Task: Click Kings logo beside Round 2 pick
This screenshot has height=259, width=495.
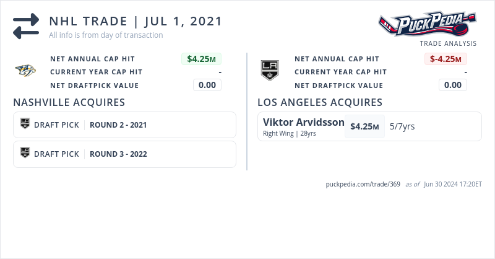Action: (x=25, y=125)
